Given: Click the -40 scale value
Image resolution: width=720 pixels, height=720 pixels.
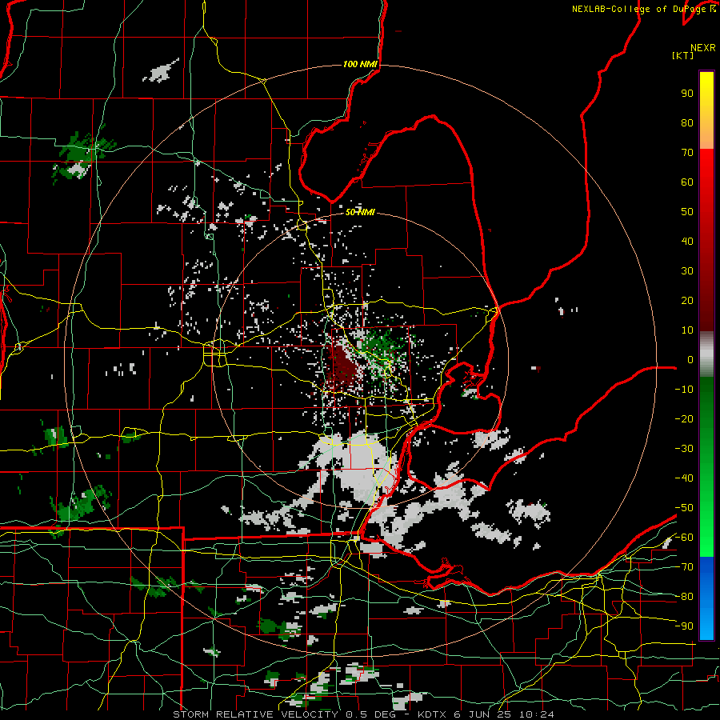Looking at the screenshot, I should point(684,478).
